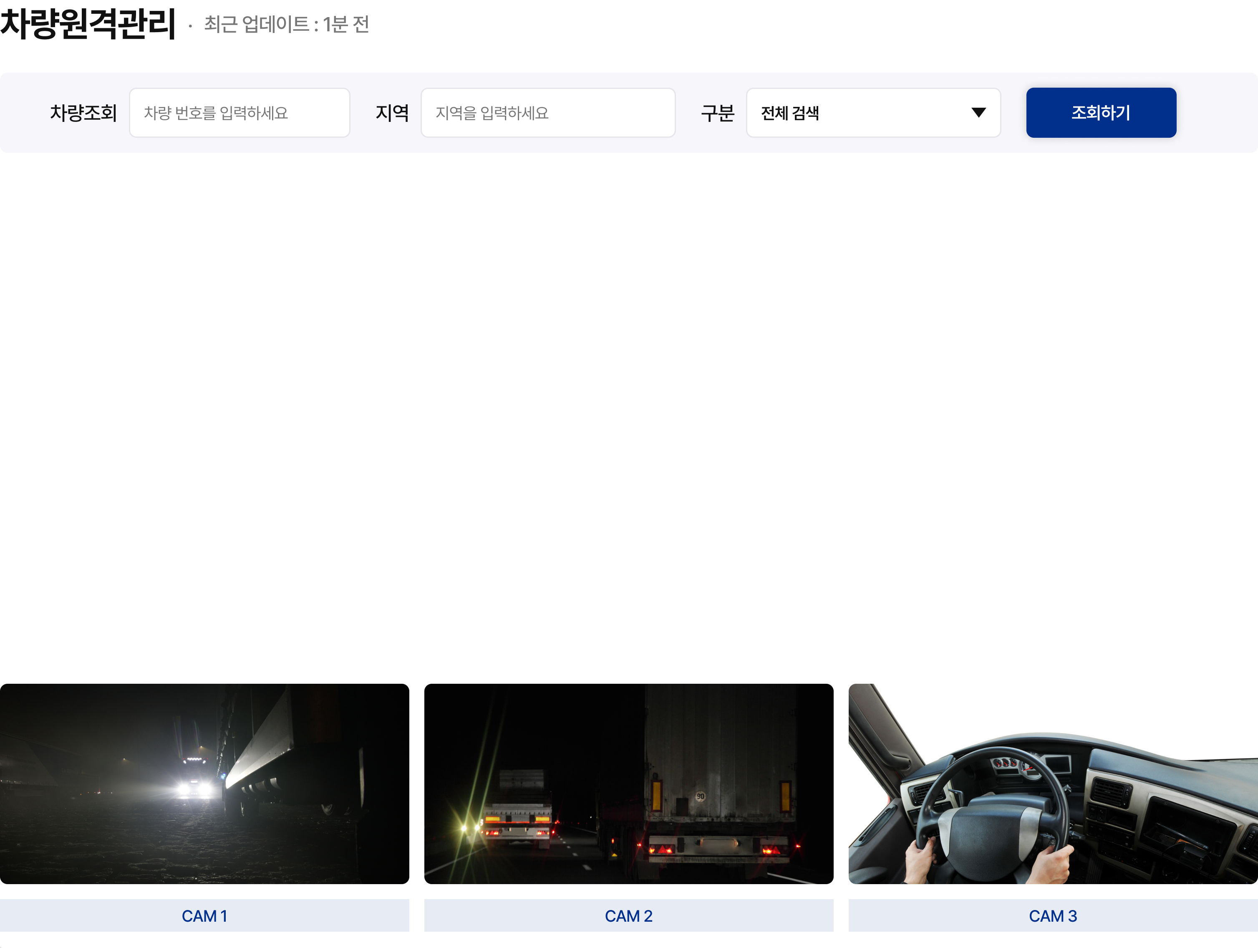Click the 구분 label
The height and width of the screenshot is (948, 1258).
[x=718, y=113]
